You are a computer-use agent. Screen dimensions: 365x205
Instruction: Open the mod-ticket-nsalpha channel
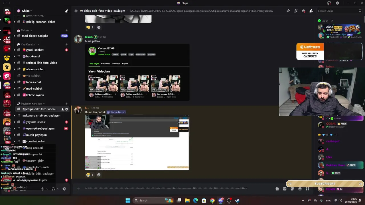click(x=42, y=36)
